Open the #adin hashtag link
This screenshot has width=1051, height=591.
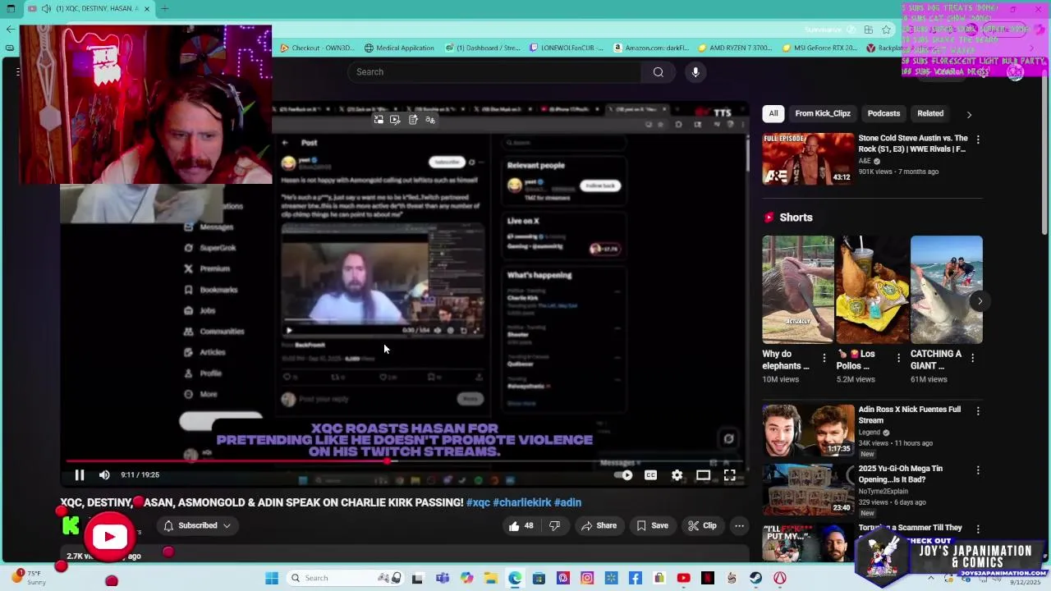(567, 502)
